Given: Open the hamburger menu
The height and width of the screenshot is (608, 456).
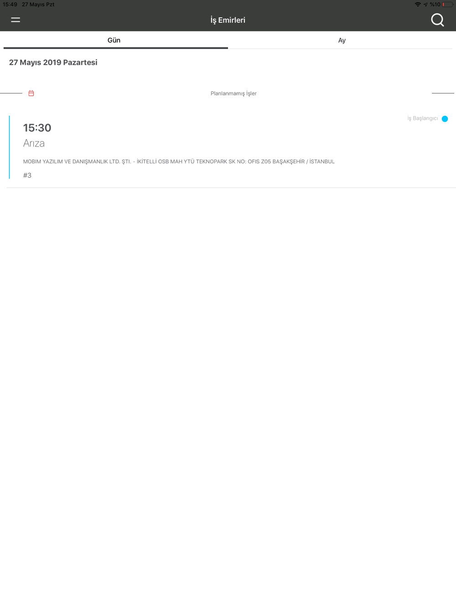Looking at the screenshot, I should (x=16, y=20).
